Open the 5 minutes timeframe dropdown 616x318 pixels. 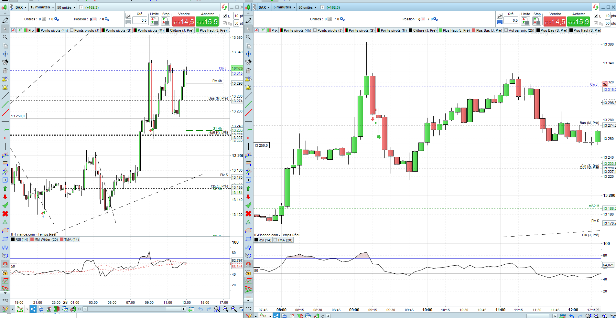tap(284, 7)
